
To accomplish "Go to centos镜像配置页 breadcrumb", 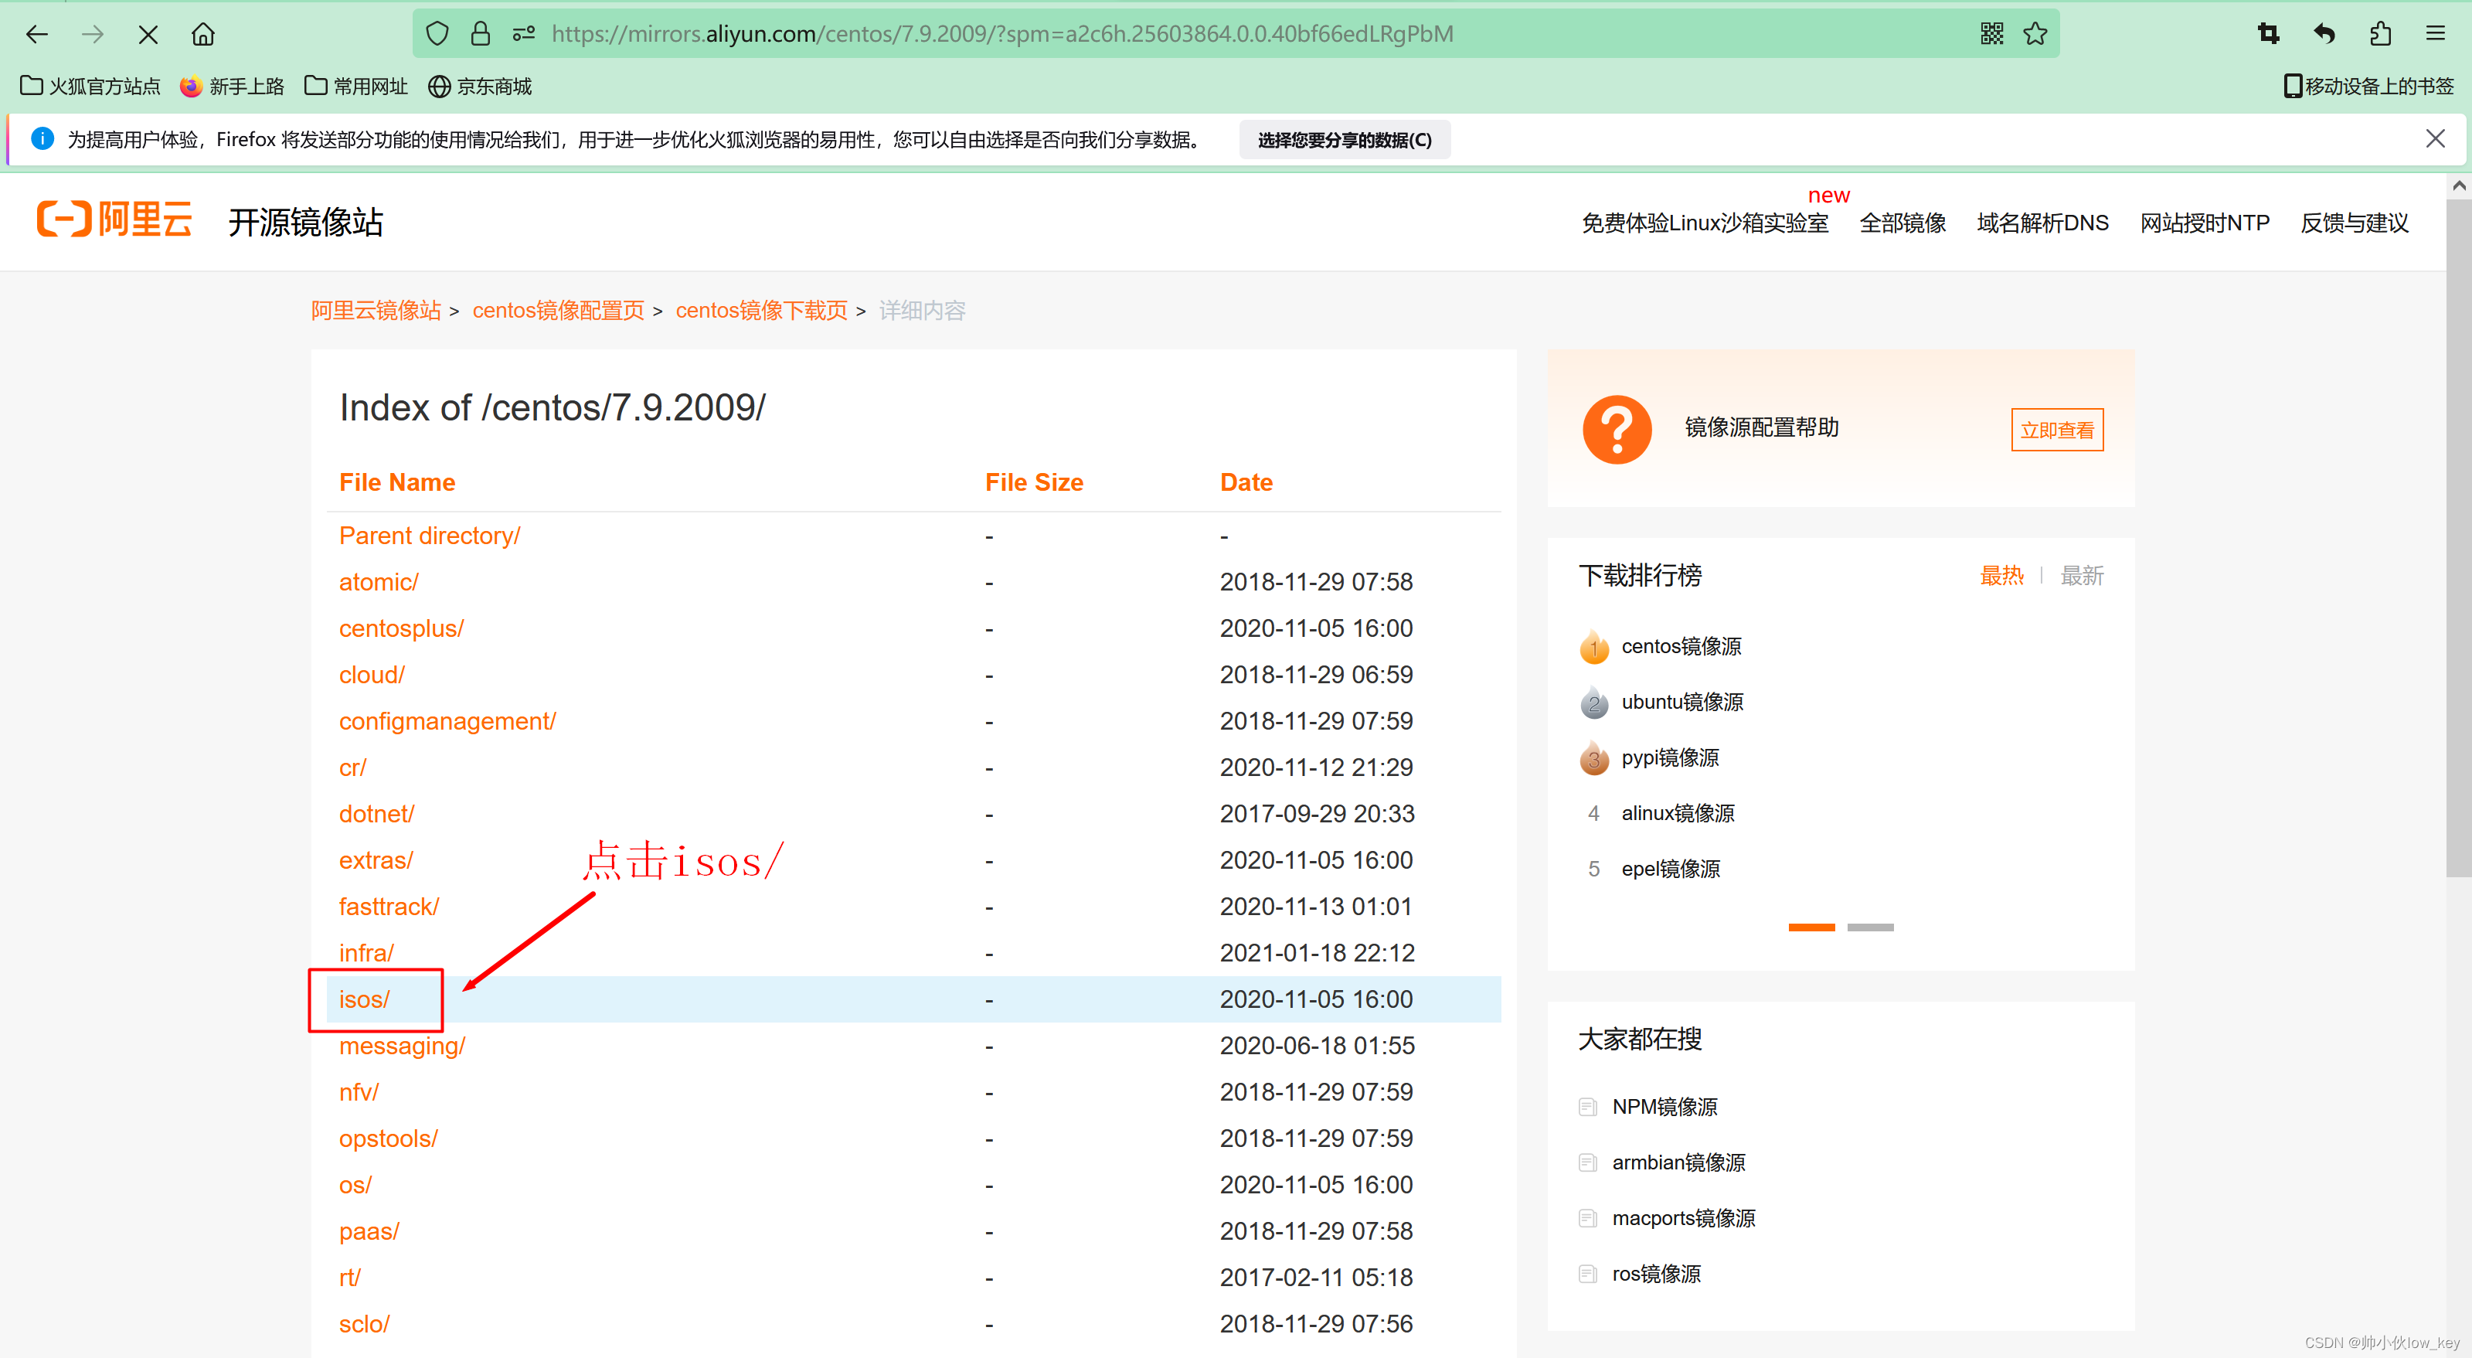I will [558, 311].
